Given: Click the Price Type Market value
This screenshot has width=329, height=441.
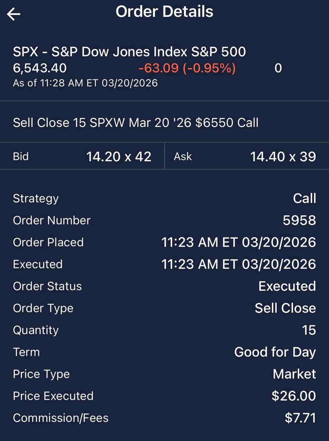Looking at the screenshot, I should [294, 374].
